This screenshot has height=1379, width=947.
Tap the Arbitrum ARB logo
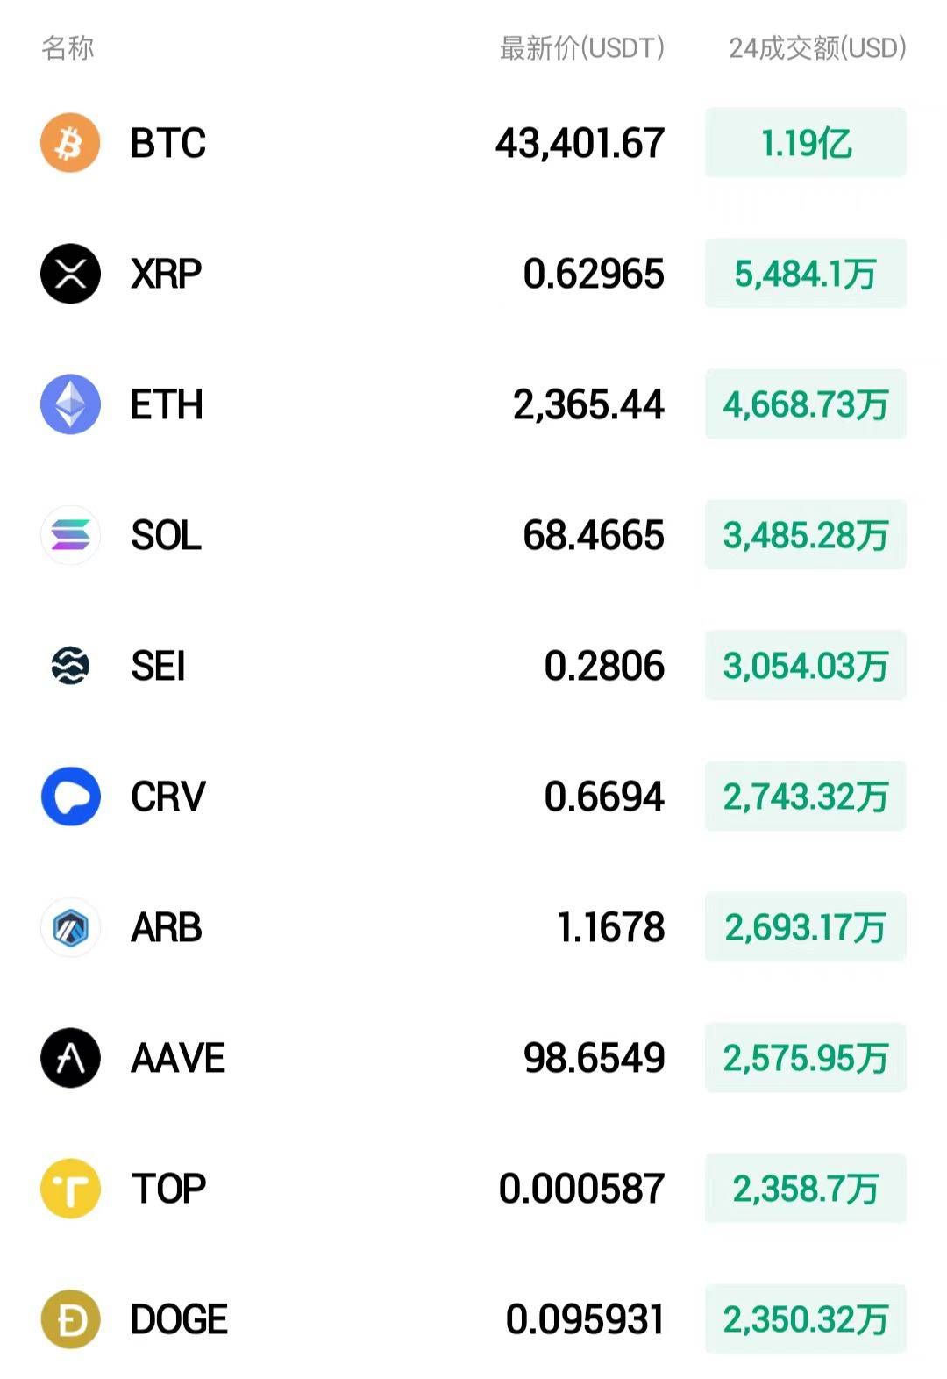[x=70, y=927]
